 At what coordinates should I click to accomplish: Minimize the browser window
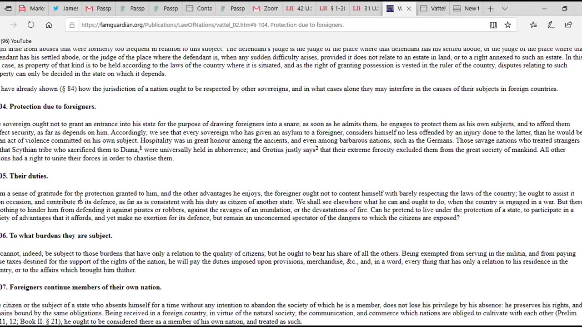click(x=545, y=9)
